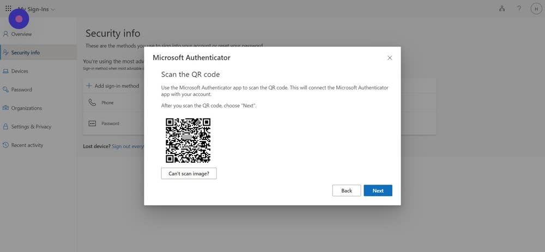Click the plus icon beside Add sign-in method
Screen dimensions: 545x252
89,86
